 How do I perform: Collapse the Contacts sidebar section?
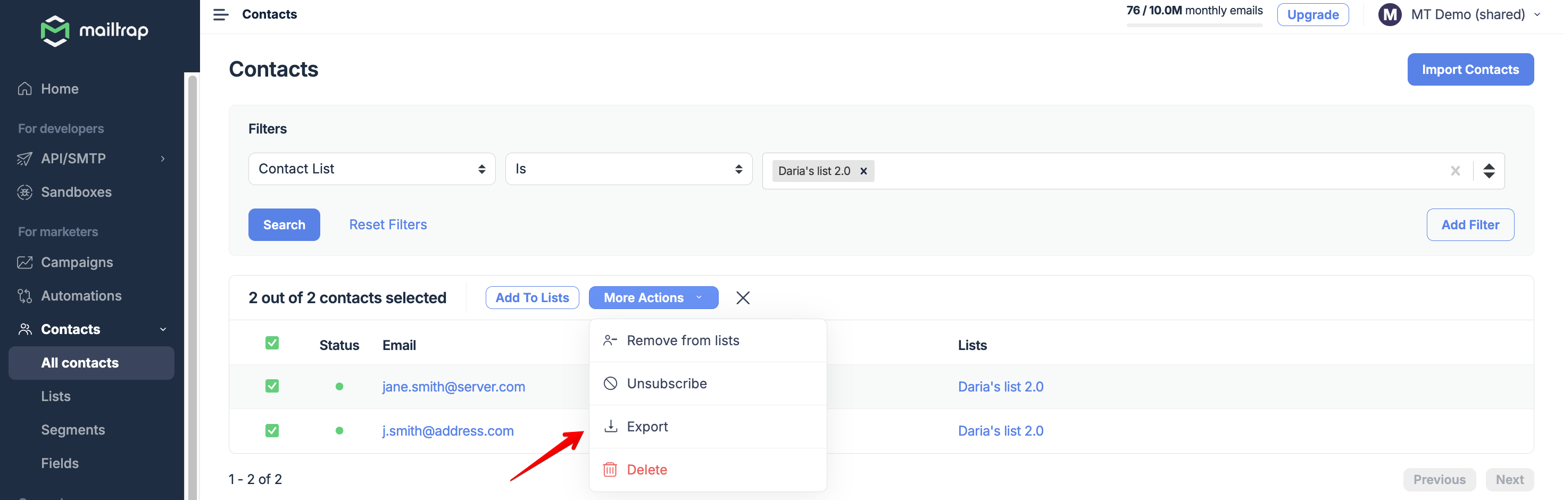162,329
